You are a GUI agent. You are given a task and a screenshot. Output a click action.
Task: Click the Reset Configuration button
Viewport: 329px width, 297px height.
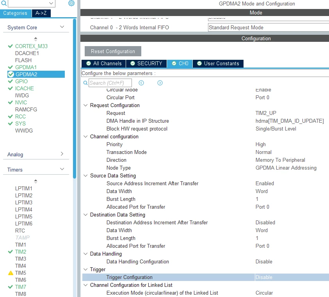pyautogui.click(x=113, y=51)
